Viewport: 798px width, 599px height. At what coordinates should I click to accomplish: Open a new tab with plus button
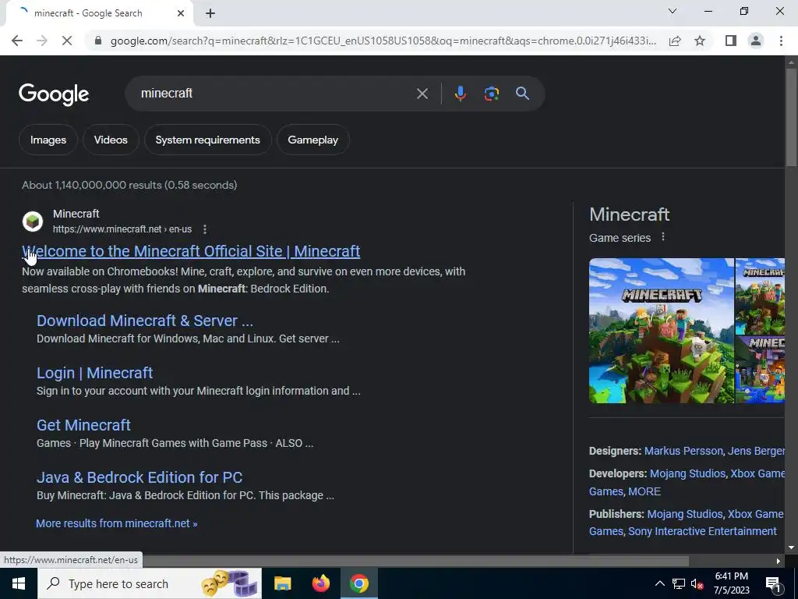(210, 13)
